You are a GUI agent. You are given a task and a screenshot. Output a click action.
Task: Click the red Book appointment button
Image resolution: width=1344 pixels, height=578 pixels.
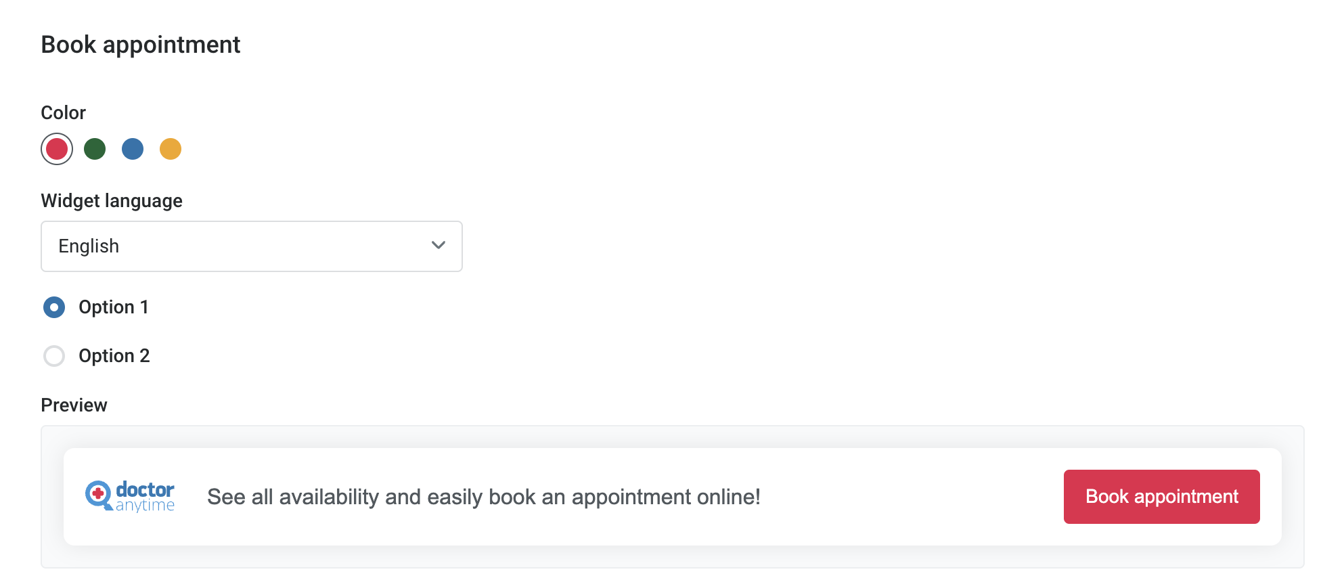click(1162, 497)
